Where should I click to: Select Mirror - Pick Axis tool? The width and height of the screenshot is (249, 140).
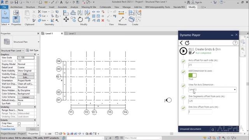[80, 13]
